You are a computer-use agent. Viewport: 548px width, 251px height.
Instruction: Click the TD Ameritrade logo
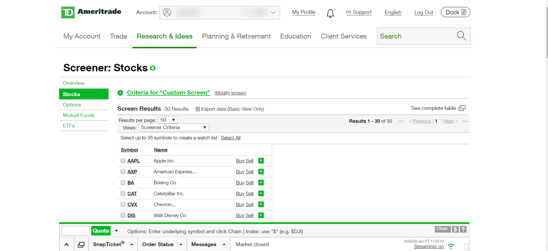pos(91,12)
